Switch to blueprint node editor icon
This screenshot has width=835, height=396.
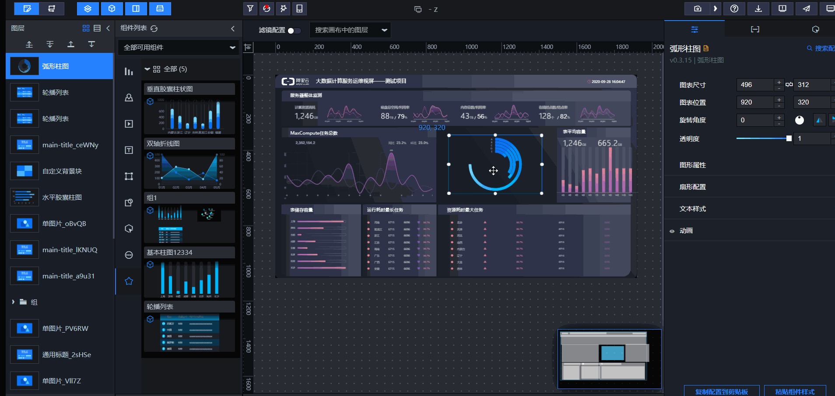coord(52,8)
